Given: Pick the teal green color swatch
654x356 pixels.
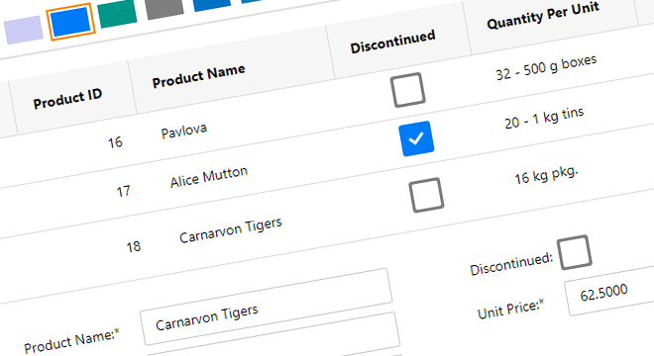Looking at the screenshot, I should point(117,13).
